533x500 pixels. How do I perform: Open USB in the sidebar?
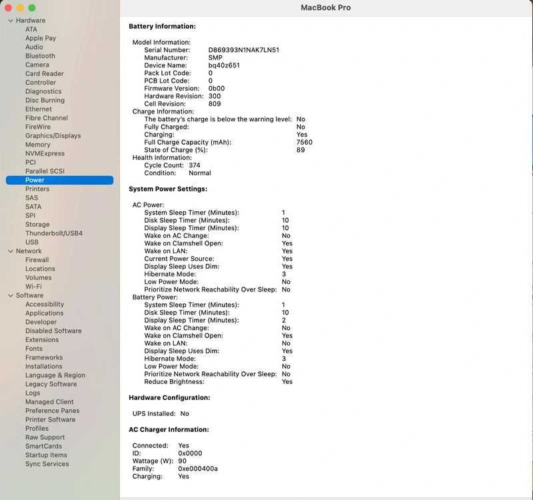(x=31, y=242)
